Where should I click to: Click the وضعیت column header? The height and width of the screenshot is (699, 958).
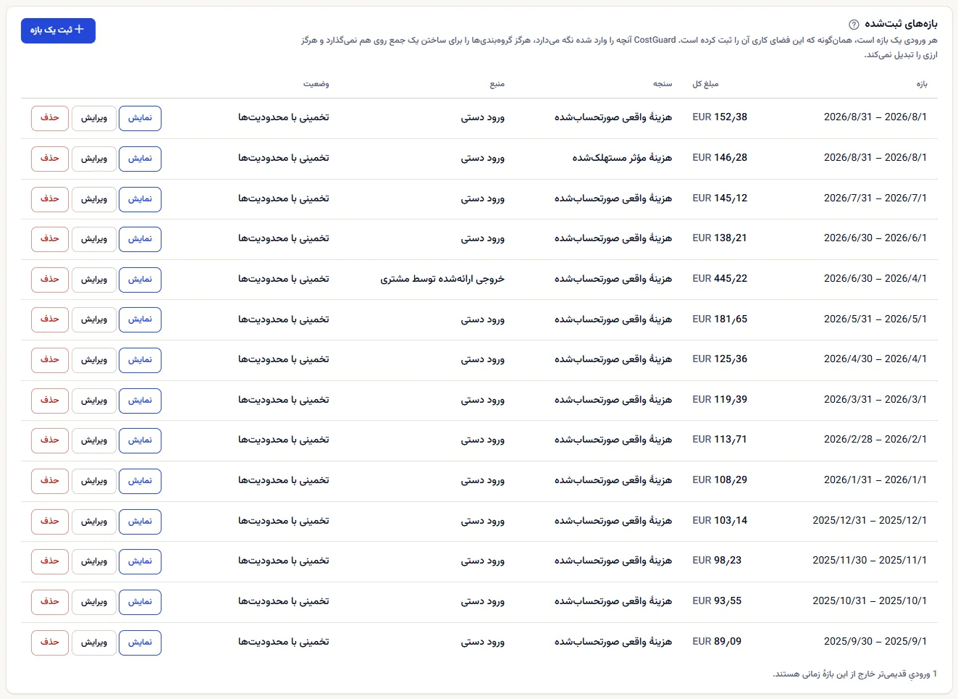pyautogui.click(x=316, y=84)
